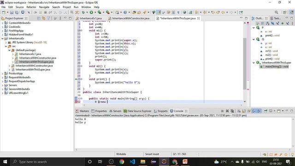This screenshot has height=166, width=295.
Task: Click the Open Type folder icon
Action: 134,12
